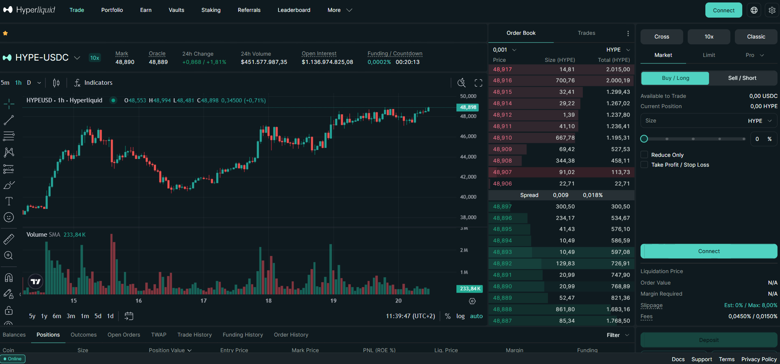Click the favorite star icon
The image size is (780, 364).
(x=5, y=33)
